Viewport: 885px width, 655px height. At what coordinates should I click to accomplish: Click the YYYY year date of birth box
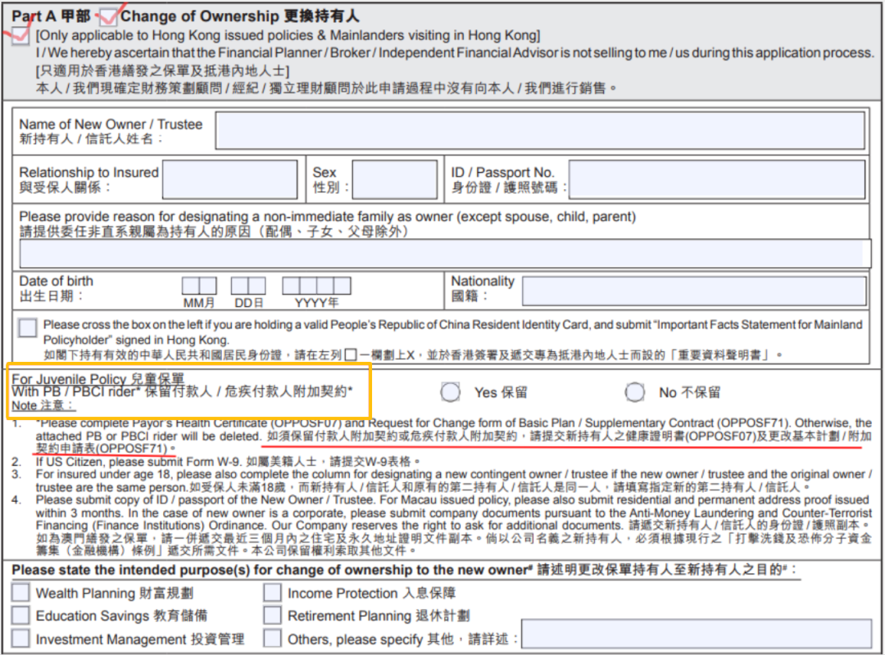pos(316,286)
